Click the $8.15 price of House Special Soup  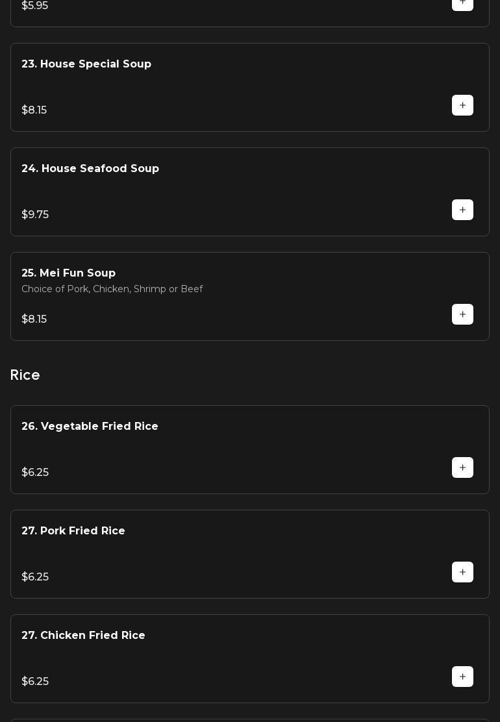[34, 110]
